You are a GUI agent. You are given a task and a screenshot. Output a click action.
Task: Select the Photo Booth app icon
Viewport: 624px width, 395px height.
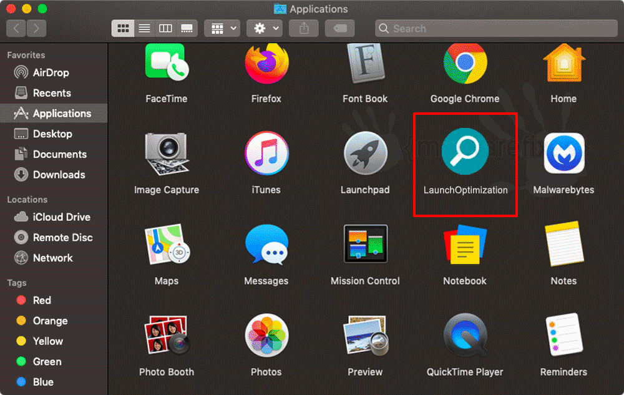[x=167, y=335]
